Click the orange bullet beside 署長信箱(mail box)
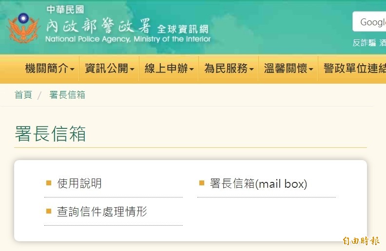This screenshot has height=251, width=386. 202,183
